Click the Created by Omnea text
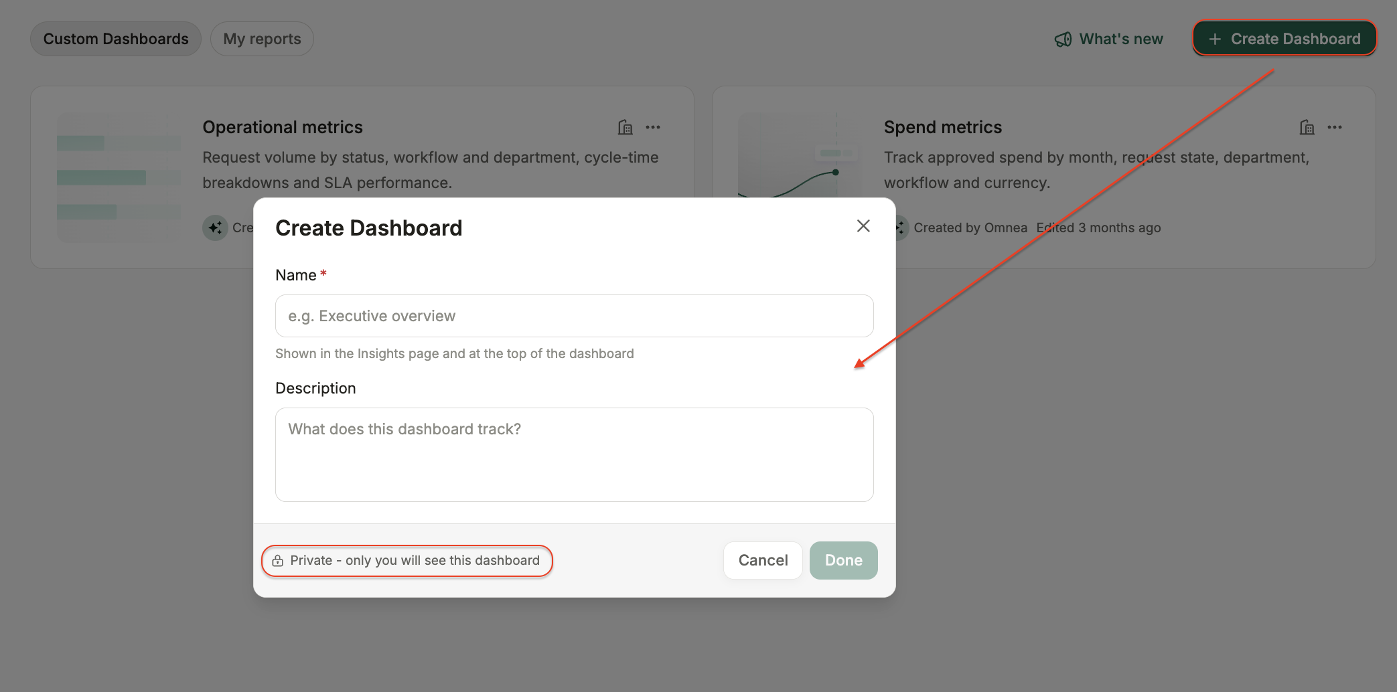The width and height of the screenshot is (1397, 692). coord(970,228)
